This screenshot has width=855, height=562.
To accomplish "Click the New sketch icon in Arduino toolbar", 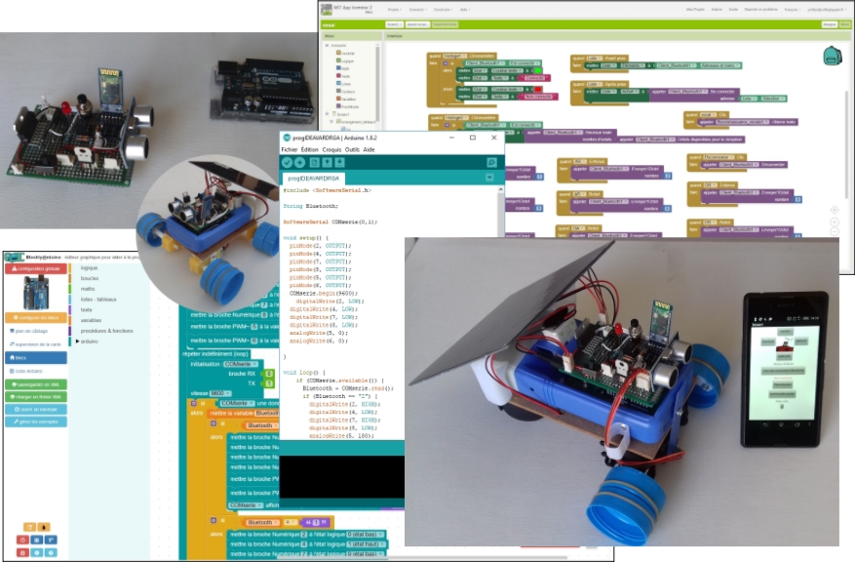I will [x=315, y=162].
